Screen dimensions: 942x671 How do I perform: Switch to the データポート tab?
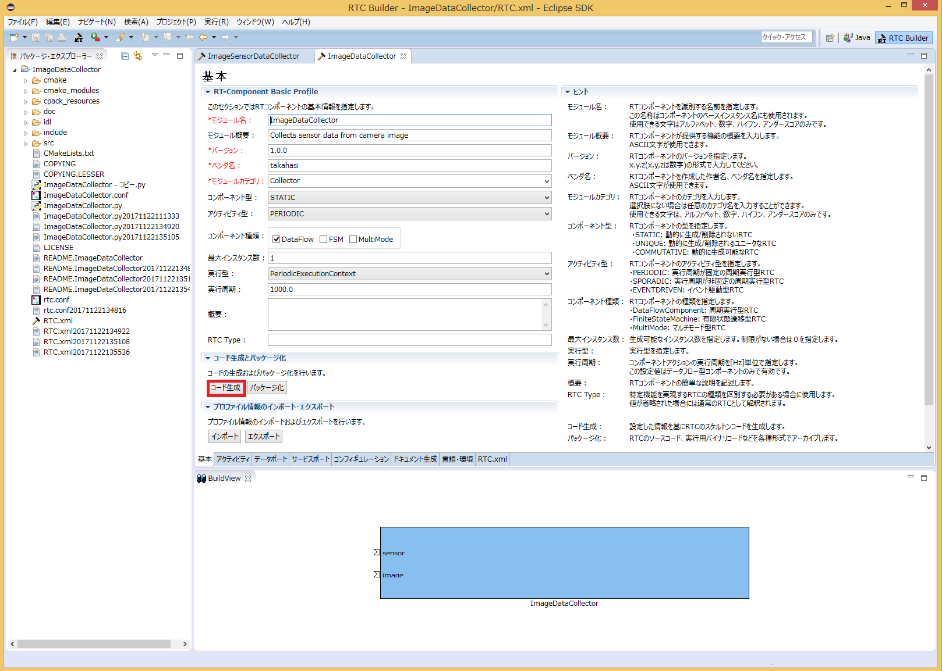click(271, 459)
